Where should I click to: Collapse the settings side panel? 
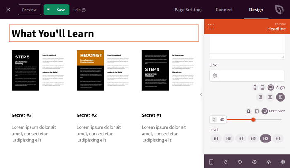[201, 95]
